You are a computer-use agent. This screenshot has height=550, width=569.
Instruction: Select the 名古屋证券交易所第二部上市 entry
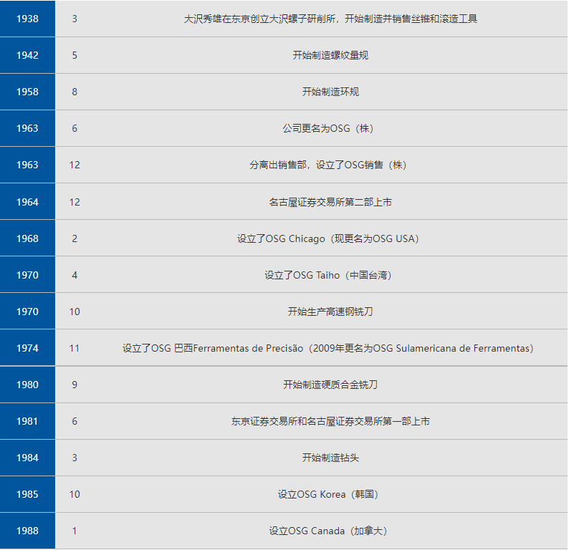pos(330,202)
